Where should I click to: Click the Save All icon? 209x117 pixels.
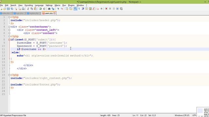click(12, 9)
